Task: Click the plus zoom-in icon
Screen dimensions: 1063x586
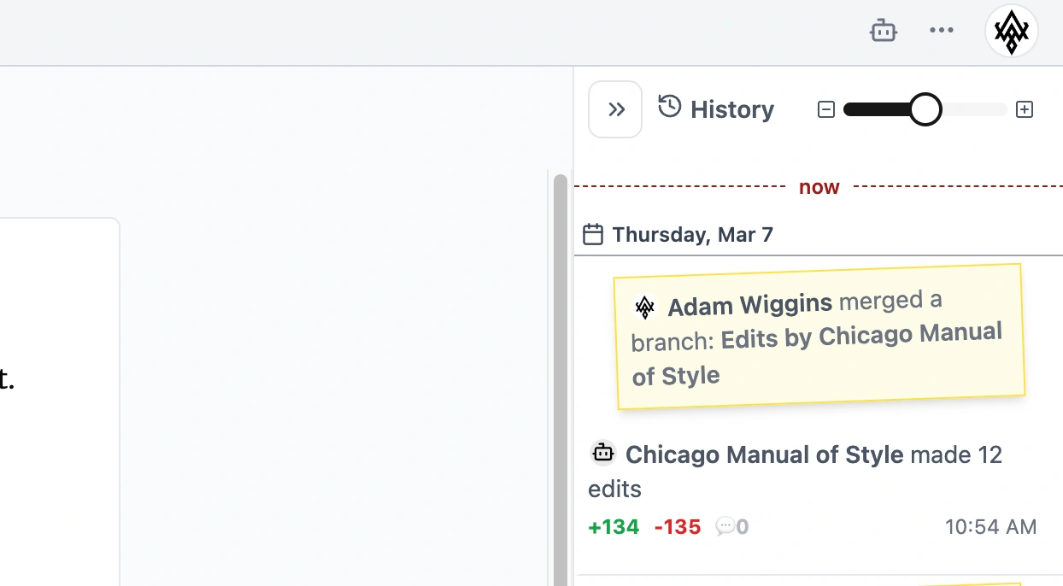Action: (x=1025, y=109)
